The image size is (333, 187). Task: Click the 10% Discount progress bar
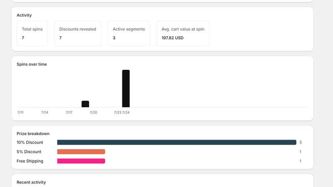[x=176, y=142]
